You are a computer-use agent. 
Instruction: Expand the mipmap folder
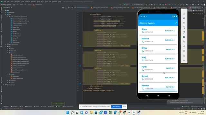[8, 80]
